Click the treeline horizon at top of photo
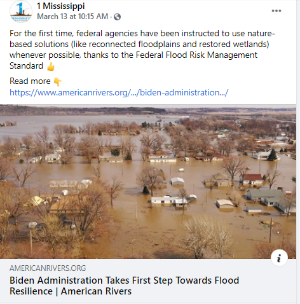 pyautogui.click(x=148, y=110)
